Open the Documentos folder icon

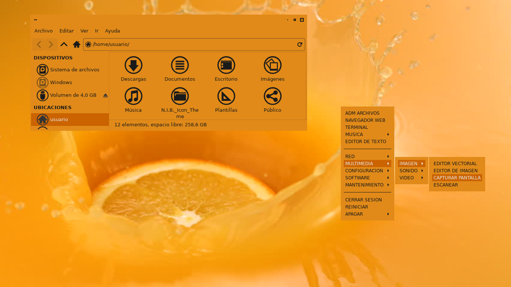click(180, 65)
